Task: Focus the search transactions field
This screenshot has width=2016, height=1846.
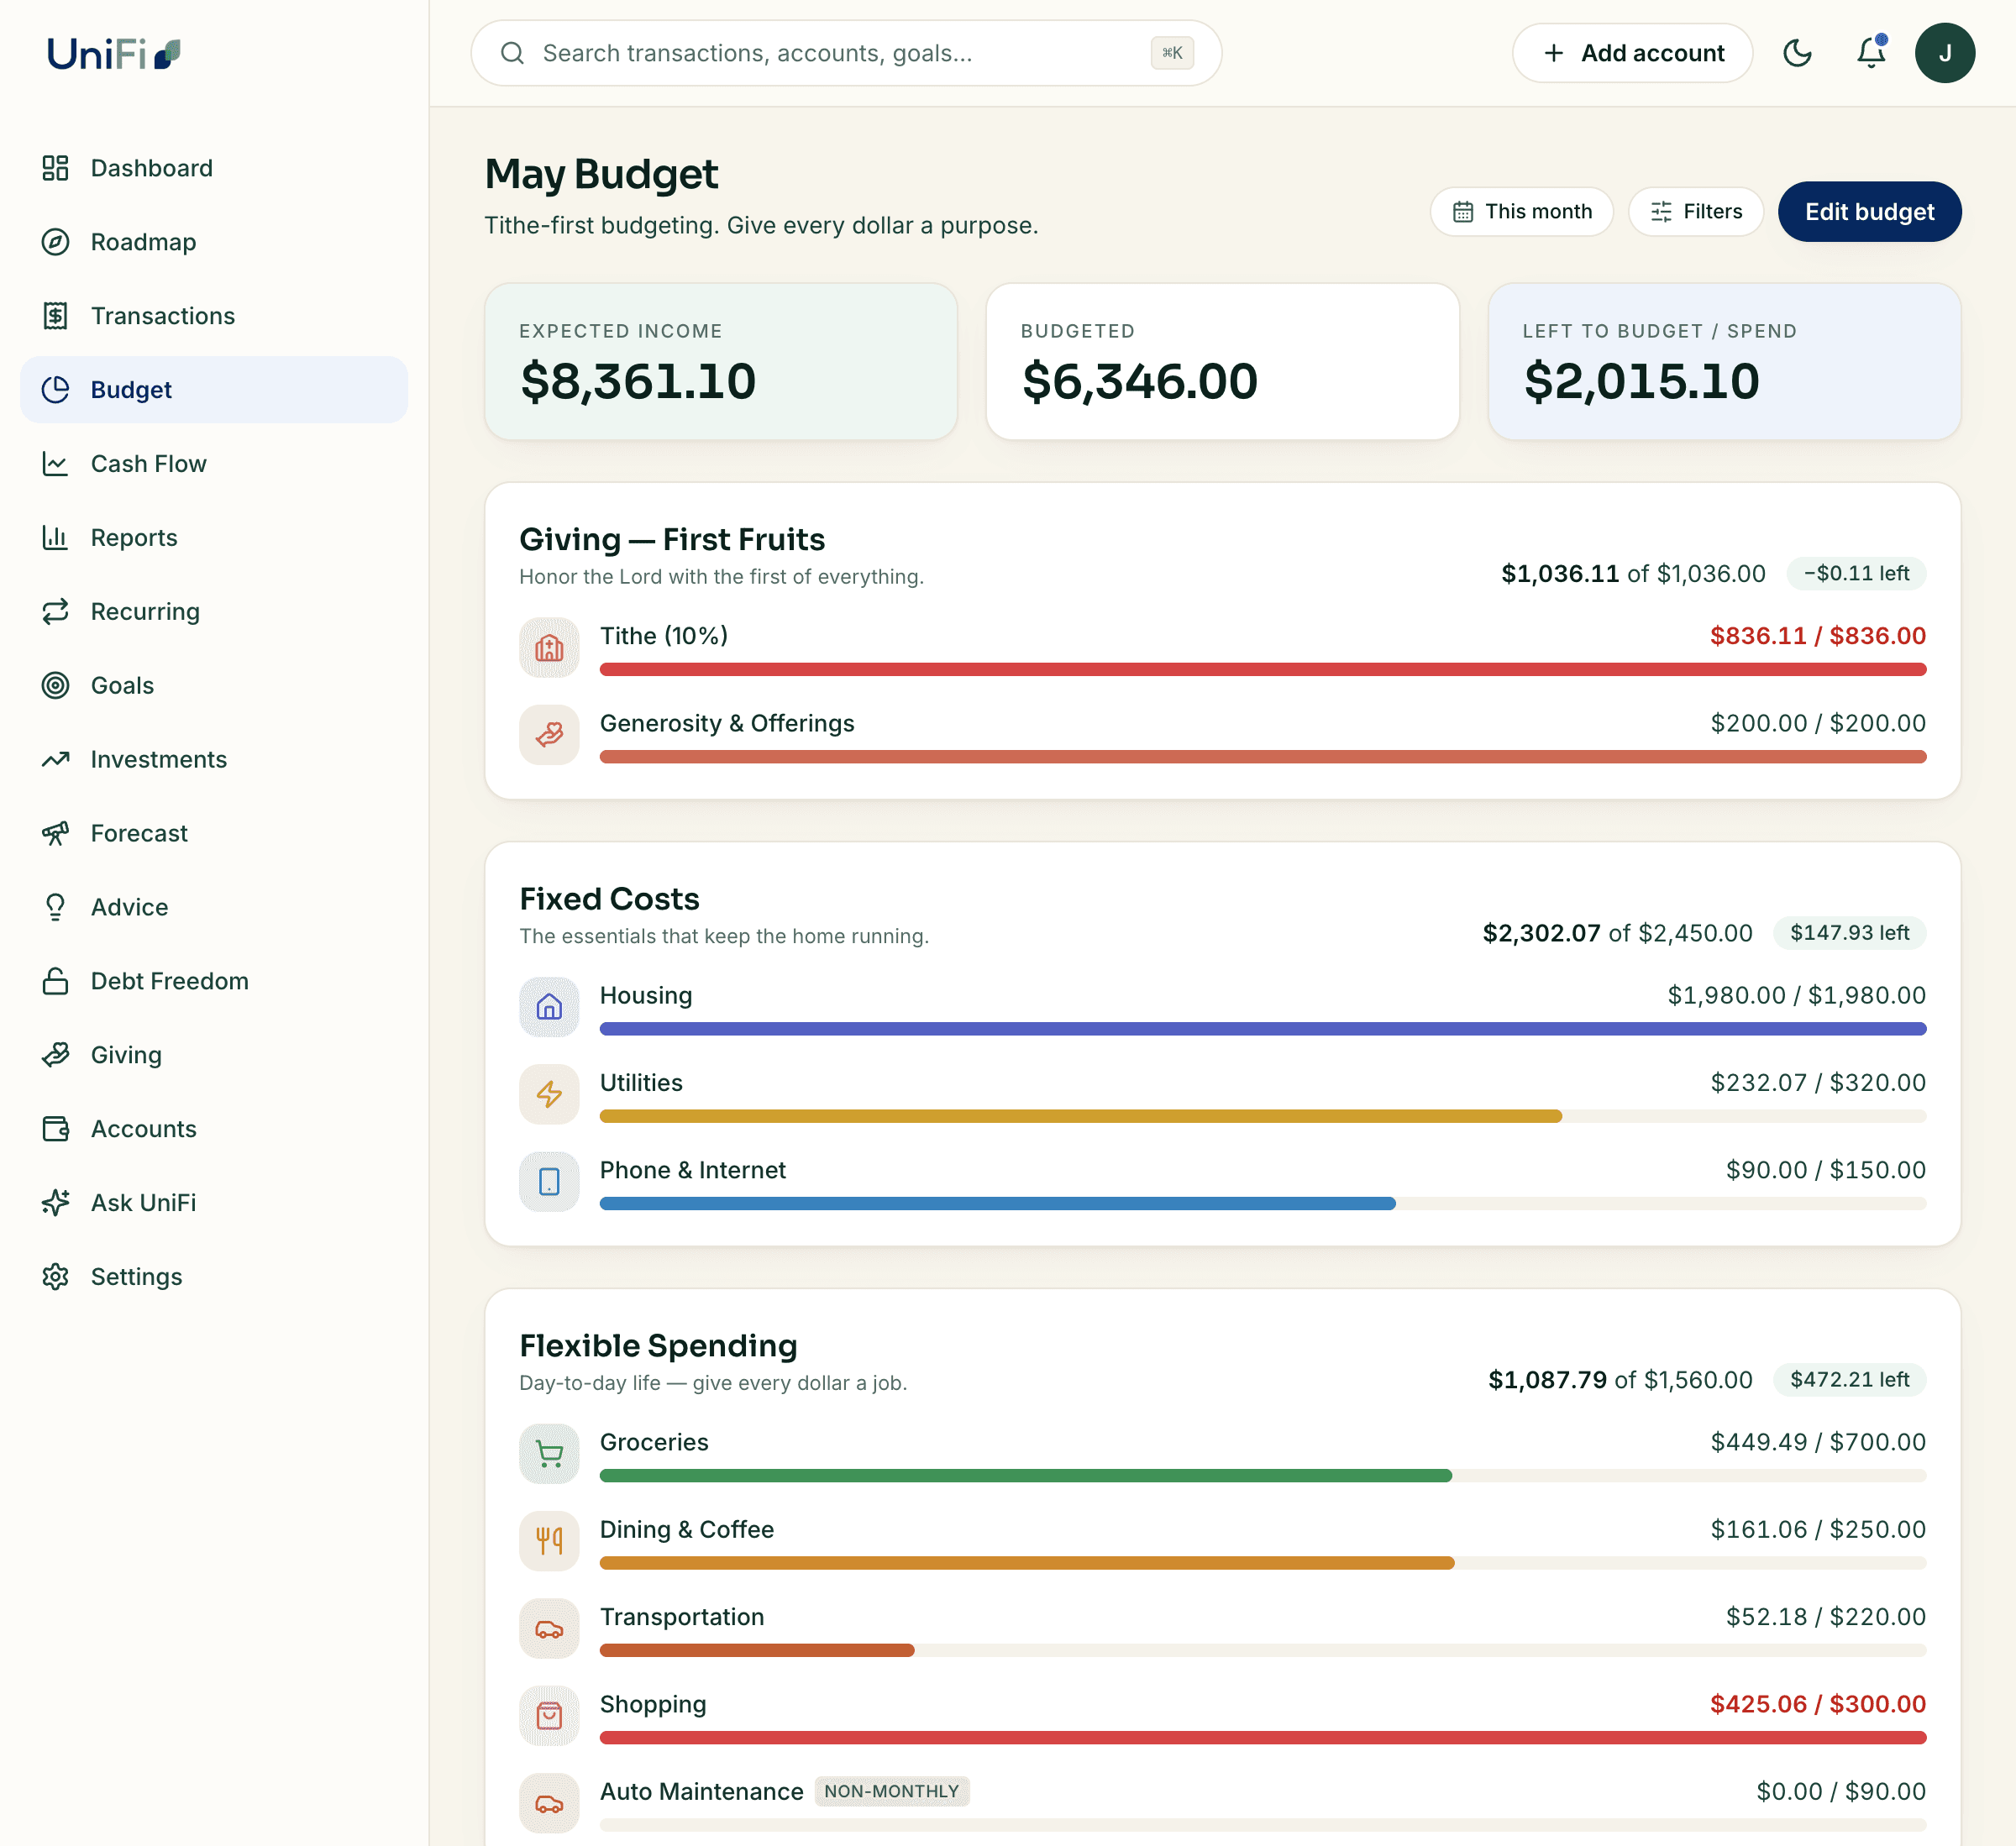Action: coord(846,53)
